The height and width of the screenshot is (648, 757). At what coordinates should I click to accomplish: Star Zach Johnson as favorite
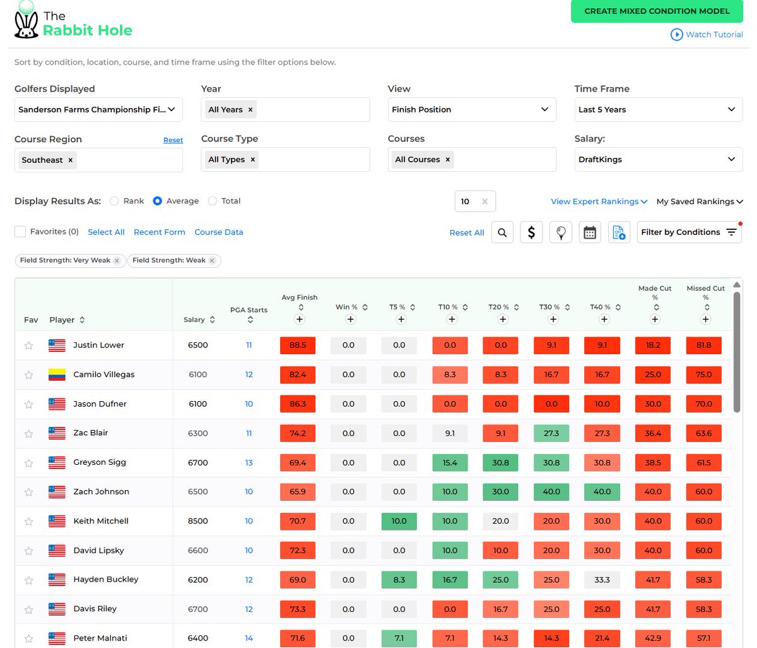(x=28, y=492)
